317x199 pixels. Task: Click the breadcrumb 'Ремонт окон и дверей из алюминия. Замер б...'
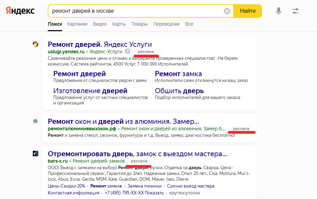point(173,129)
